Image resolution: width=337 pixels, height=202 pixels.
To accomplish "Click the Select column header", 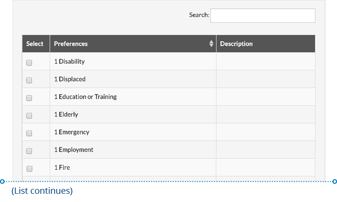I will point(35,44).
